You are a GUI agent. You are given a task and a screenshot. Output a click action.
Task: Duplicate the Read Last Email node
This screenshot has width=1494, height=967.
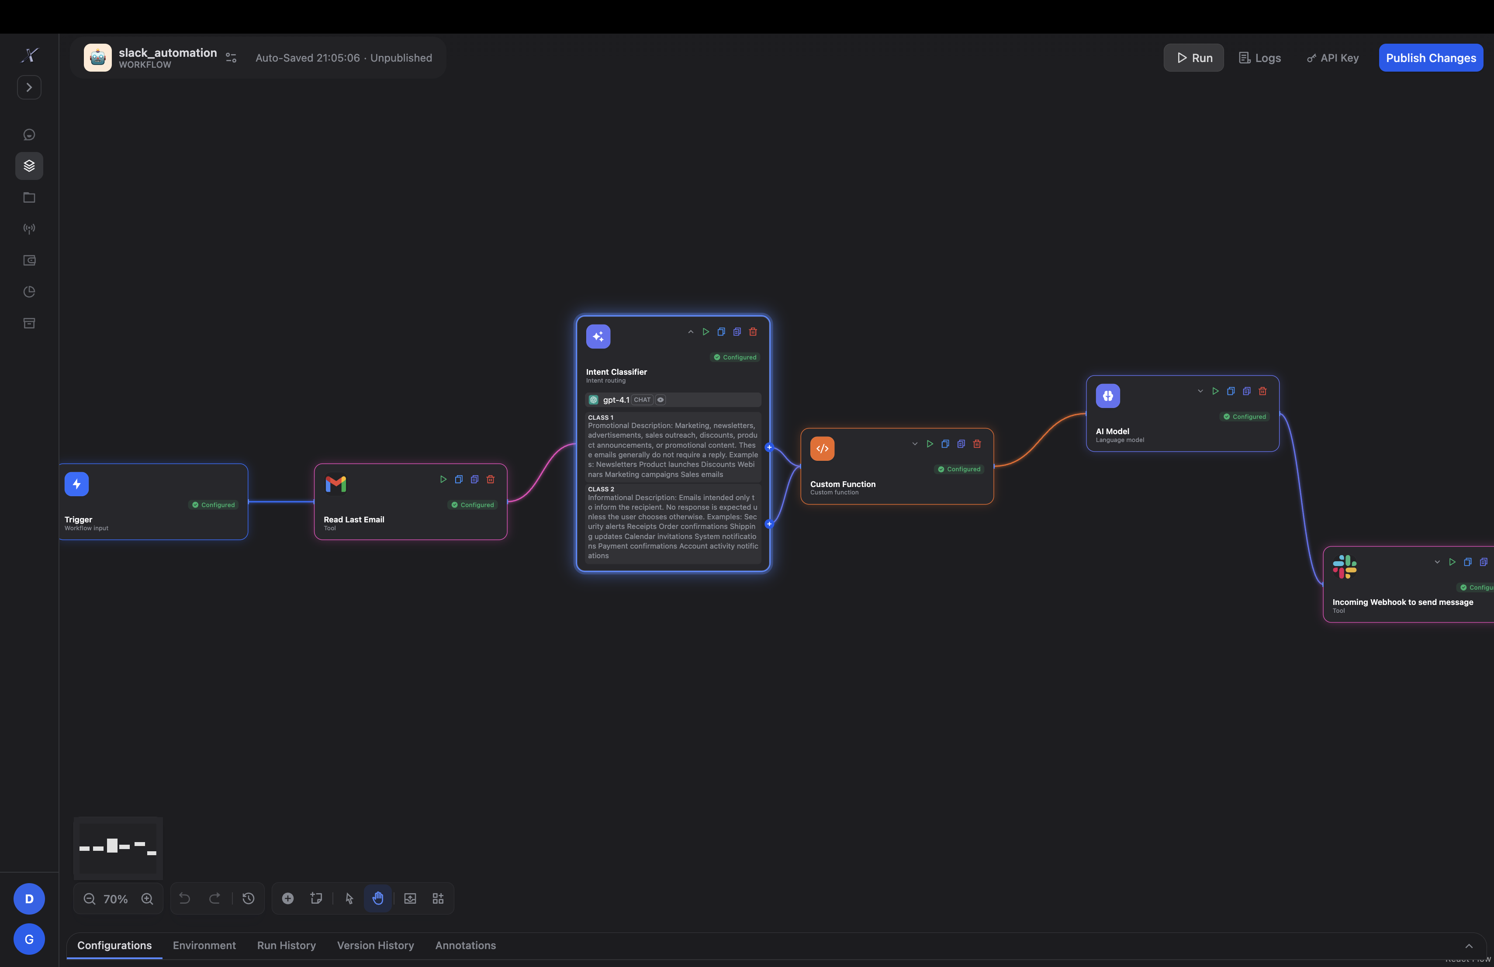coord(474,480)
